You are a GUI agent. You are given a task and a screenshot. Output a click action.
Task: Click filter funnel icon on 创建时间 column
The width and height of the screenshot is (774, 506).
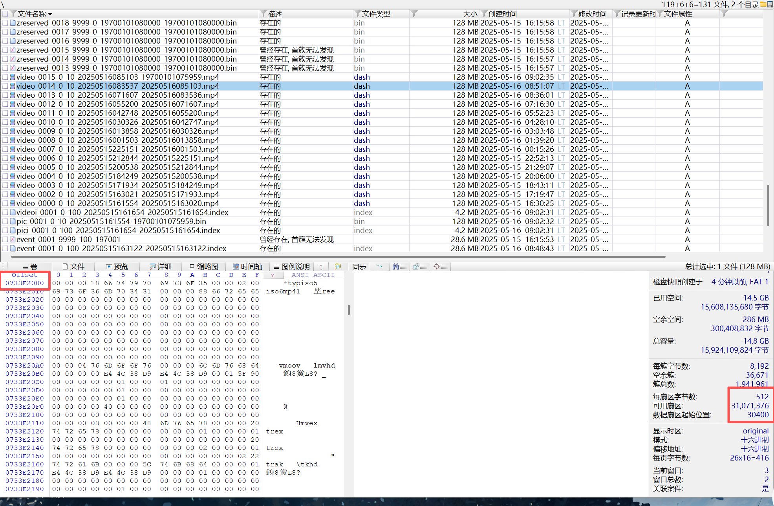coord(484,14)
